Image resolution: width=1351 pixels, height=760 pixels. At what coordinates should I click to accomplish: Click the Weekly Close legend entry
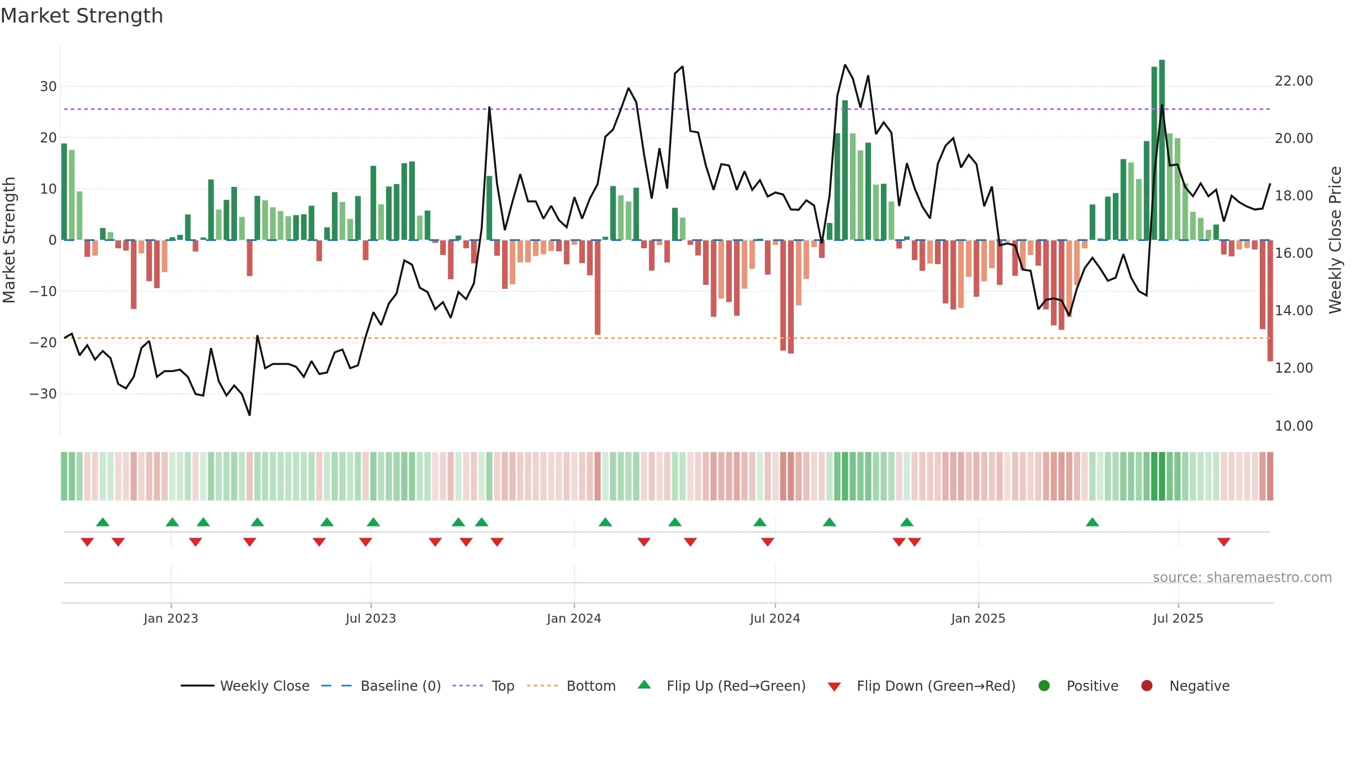click(245, 686)
